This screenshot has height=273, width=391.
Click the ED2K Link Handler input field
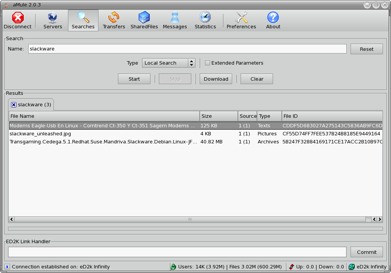pos(177,252)
